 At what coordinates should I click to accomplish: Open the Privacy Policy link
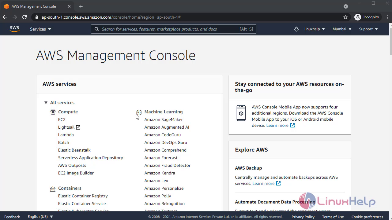[303, 217]
